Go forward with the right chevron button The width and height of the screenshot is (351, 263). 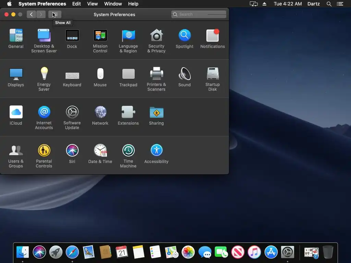(41, 14)
